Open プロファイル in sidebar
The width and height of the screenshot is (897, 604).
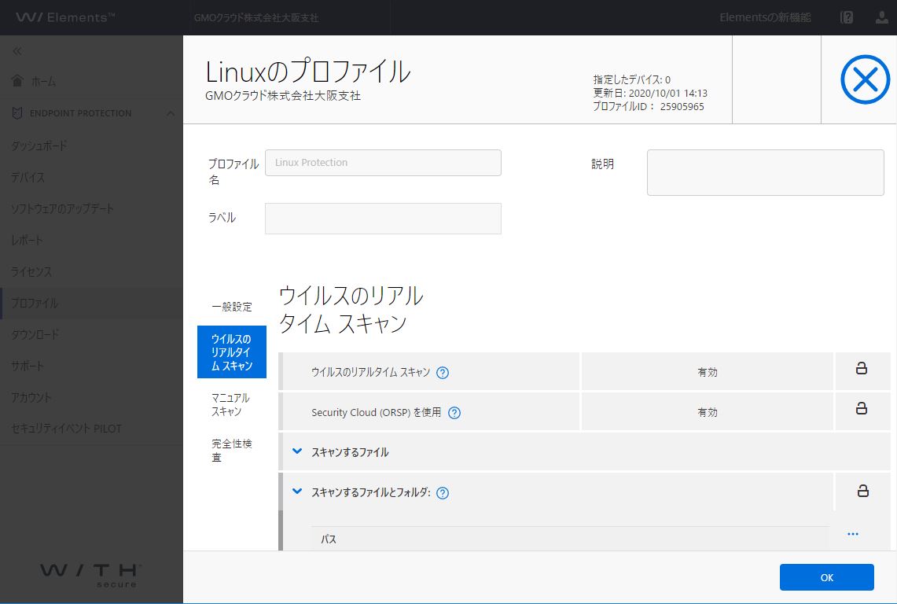[35, 304]
